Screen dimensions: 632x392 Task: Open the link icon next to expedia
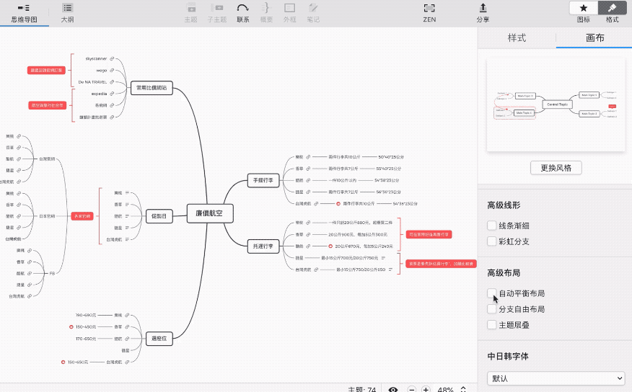click(112, 94)
